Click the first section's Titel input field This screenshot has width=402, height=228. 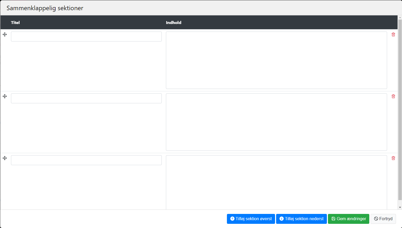pyautogui.click(x=86, y=37)
